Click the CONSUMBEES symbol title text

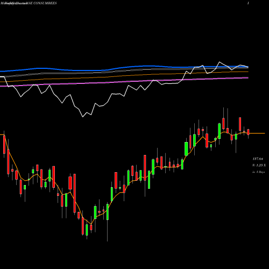pyautogui.click(x=45, y=3)
